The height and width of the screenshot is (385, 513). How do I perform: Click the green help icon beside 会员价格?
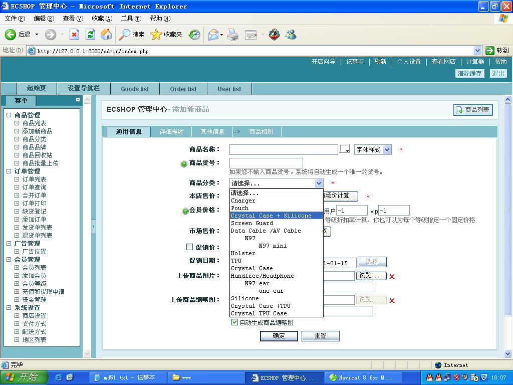pos(185,211)
